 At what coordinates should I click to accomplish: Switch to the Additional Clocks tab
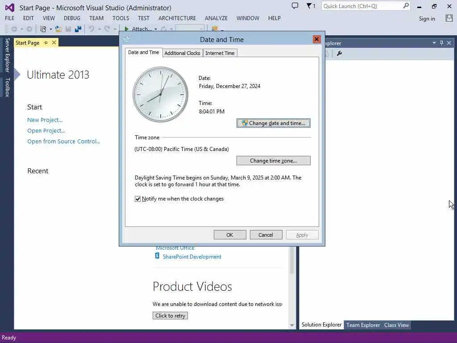tap(182, 53)
